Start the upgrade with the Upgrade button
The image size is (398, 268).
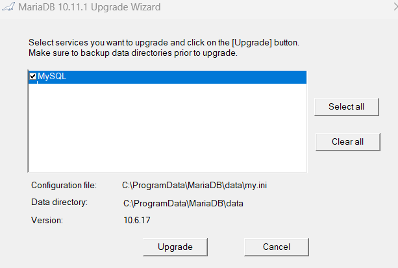pos(175,247)
